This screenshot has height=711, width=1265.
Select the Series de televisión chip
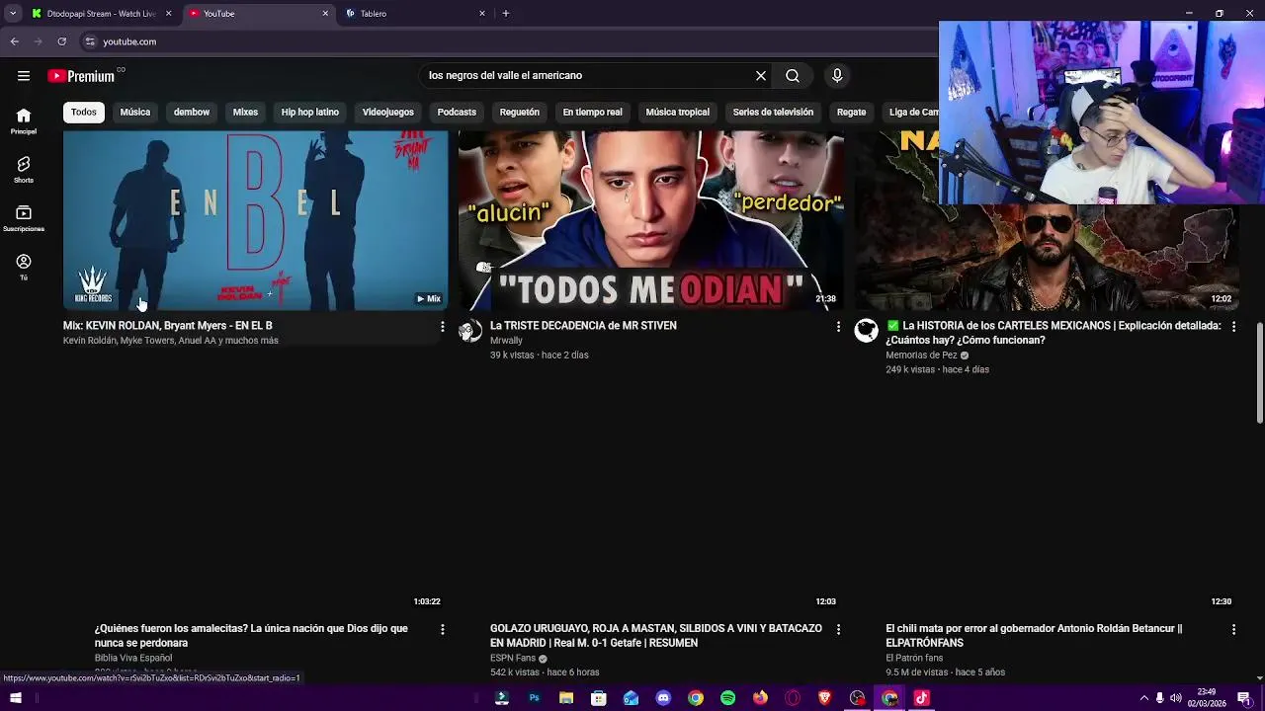[x=773, y=113]
